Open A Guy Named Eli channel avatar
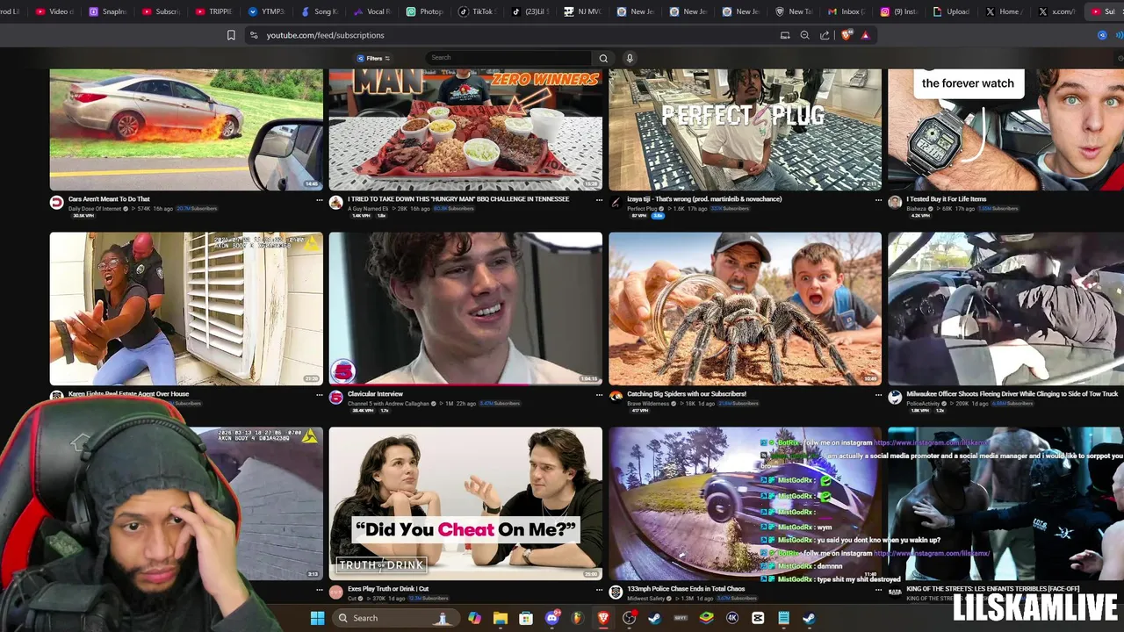The width and height of the screenshot is (1124, 632). click(x=335, y=203)
